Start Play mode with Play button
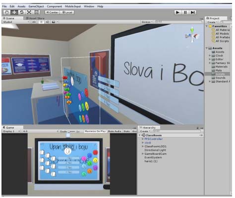The image size is (235, 198). (177, 12)
